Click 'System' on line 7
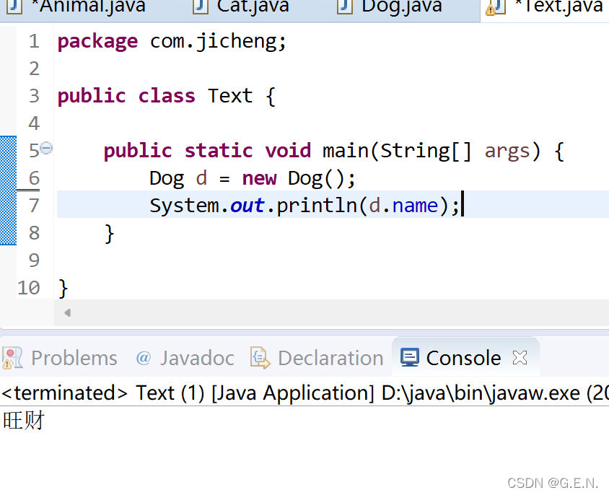This screenshot has height=495, width=609. coord(185,206)
